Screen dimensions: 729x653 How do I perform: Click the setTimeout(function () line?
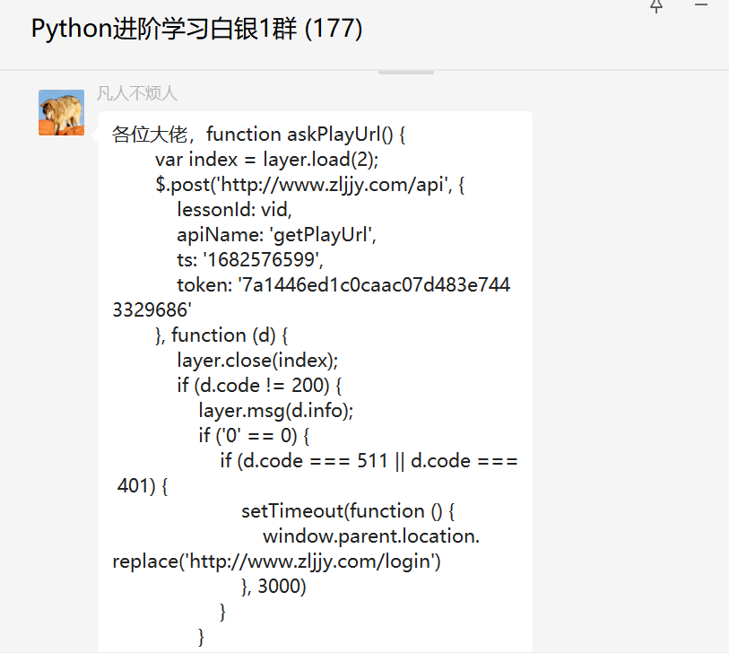(x=350, y=511)
